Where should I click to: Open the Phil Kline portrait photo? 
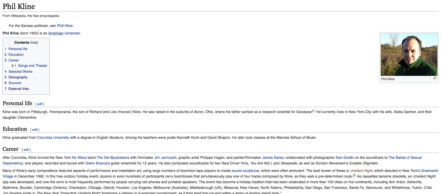point(409,54)
